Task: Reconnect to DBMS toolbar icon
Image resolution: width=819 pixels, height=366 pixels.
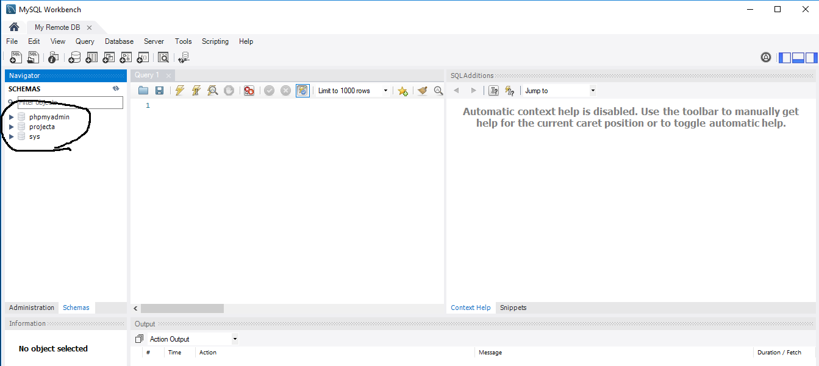Action: [184, 57]
